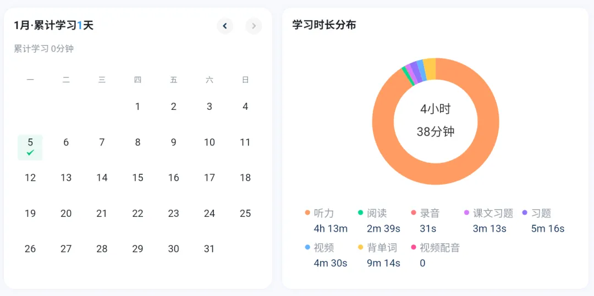Select January 20 in the calendar
Image resolution: width=594 pixels, height=296 pixels.
coord(66,213)
